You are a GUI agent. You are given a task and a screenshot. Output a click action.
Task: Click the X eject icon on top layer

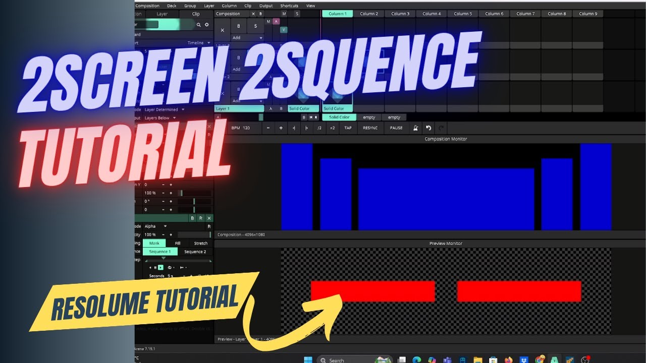(223, 30)
